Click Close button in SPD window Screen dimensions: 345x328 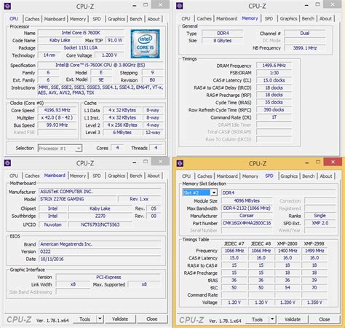[324, 319]
